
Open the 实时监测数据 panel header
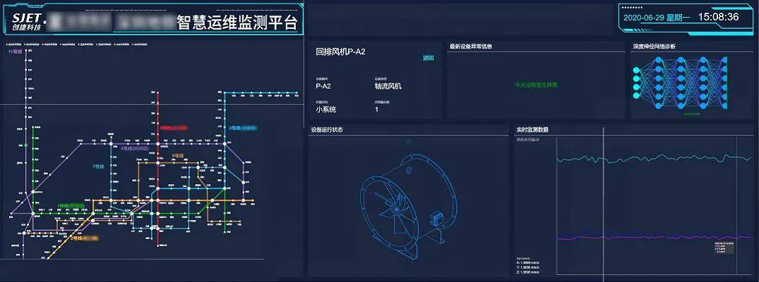point(532,130)
